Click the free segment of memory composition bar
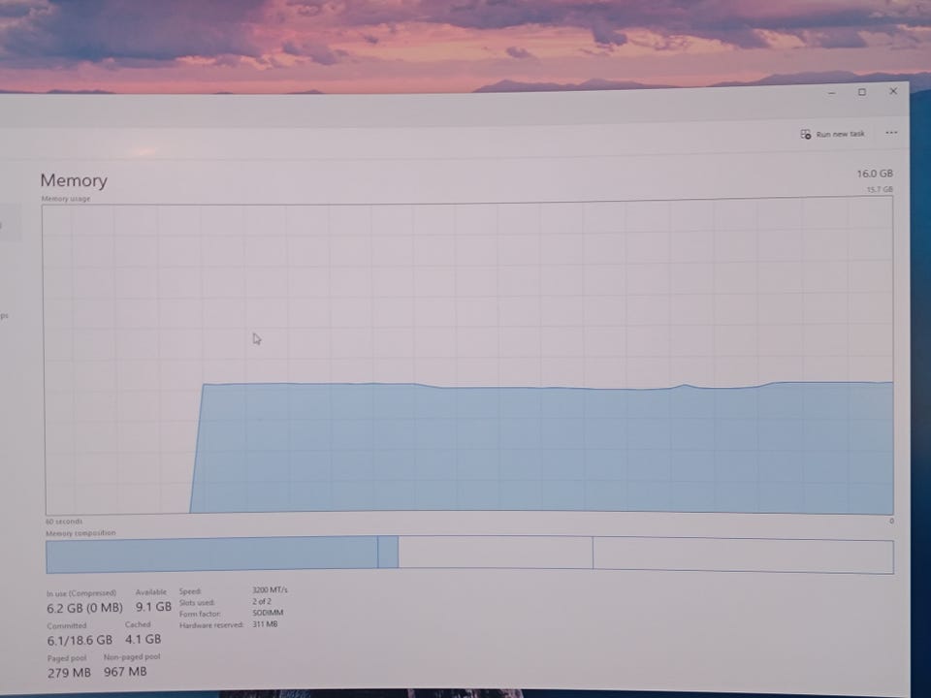 click(x=743, y=555)
